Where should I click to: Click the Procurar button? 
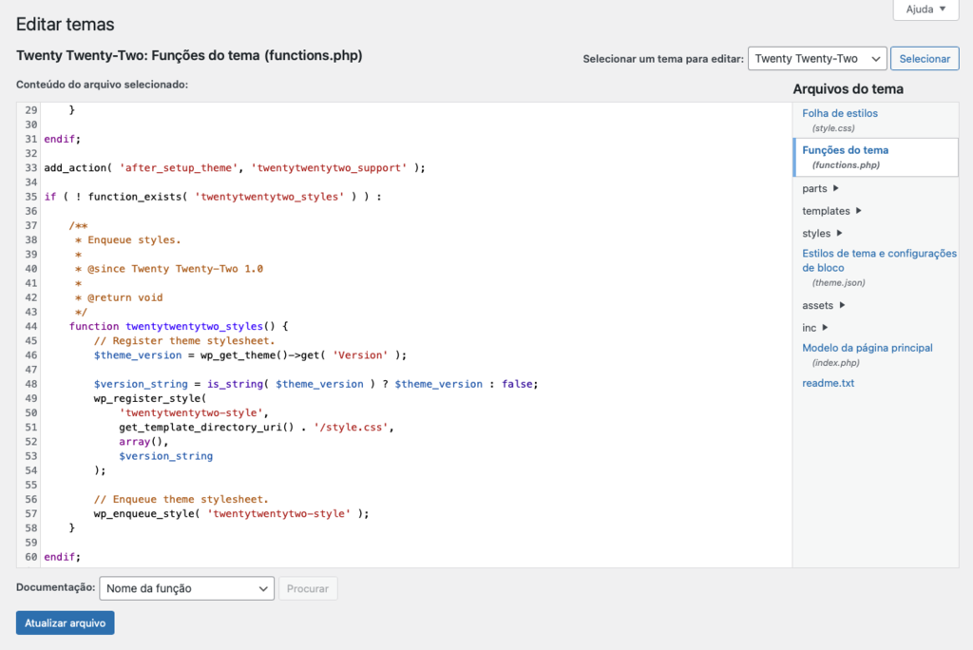pyautogui.click(x=307, y=588)
